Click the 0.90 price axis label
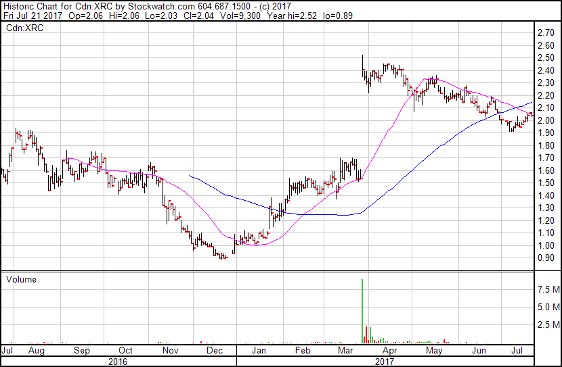This screenshot has width=562, height=367. click(x=545, y=258)
